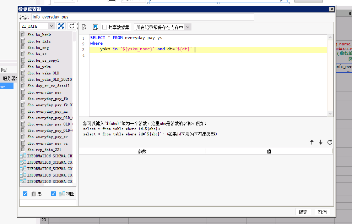This screenshot has height=224, width=352.
Task: Close the 数据库查询 dialog
Action: (x=331, y=9)
